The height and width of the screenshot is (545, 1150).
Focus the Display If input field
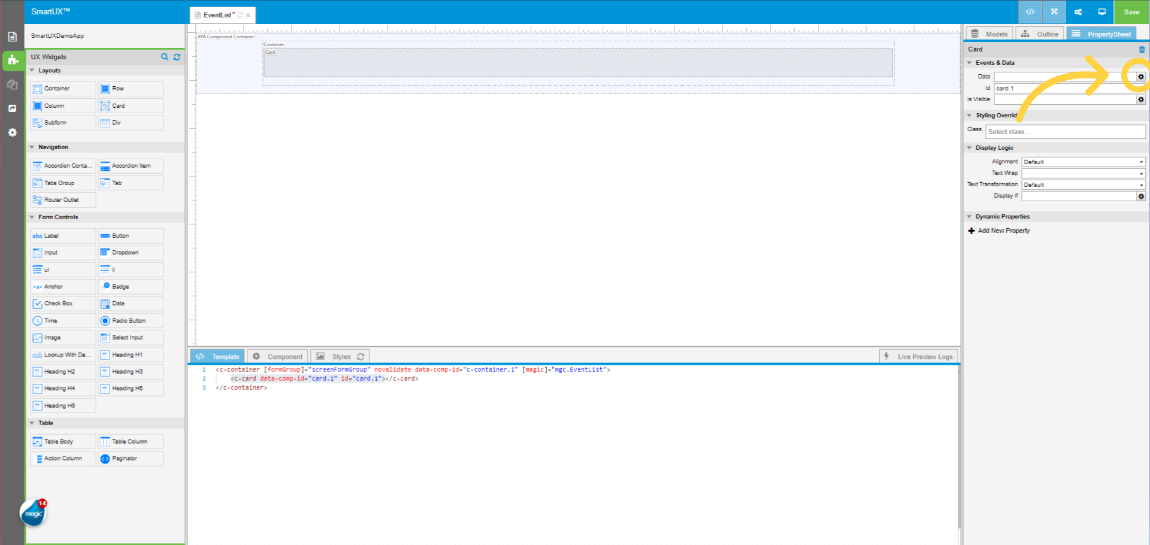pyautogui.click(x=1079, y=196)
